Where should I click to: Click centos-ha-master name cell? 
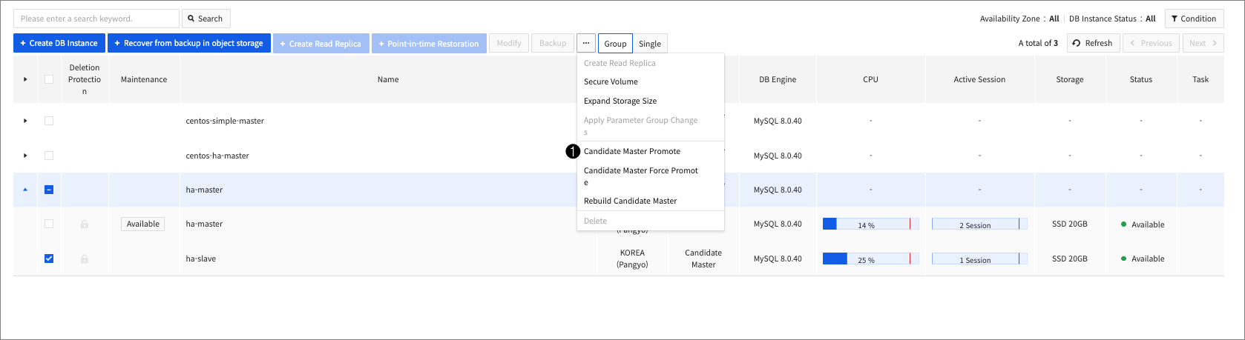coord(217,156)
